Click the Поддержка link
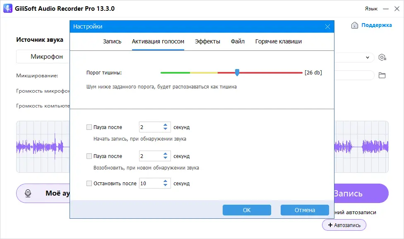The height and width of the screenshot is (239, 404). pos(376,25)
